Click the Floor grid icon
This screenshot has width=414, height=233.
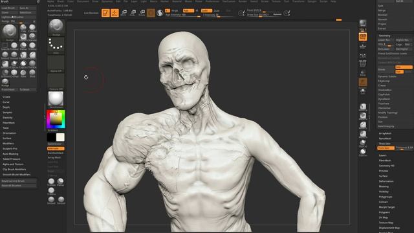pos(363,47)
